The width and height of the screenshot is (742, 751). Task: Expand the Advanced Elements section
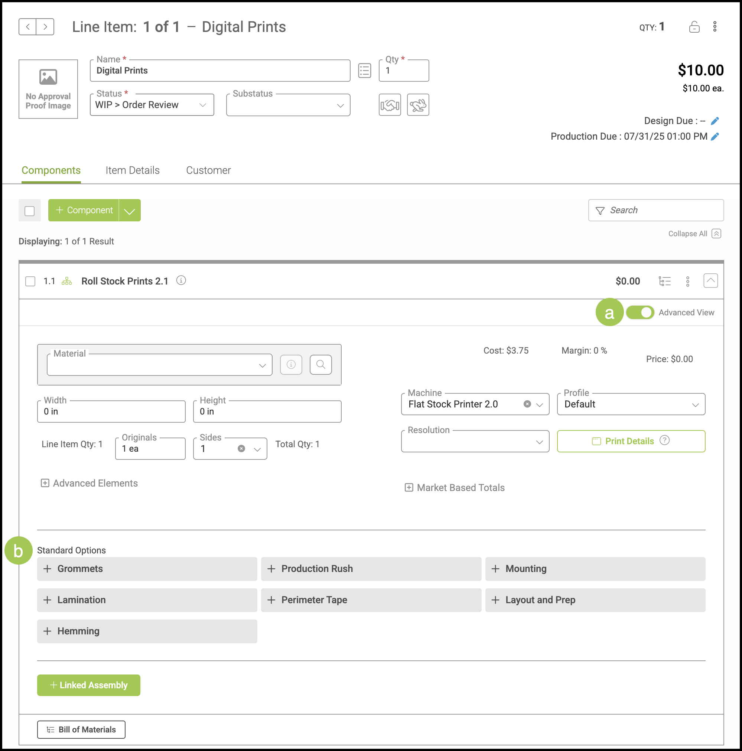coord(90,483)
